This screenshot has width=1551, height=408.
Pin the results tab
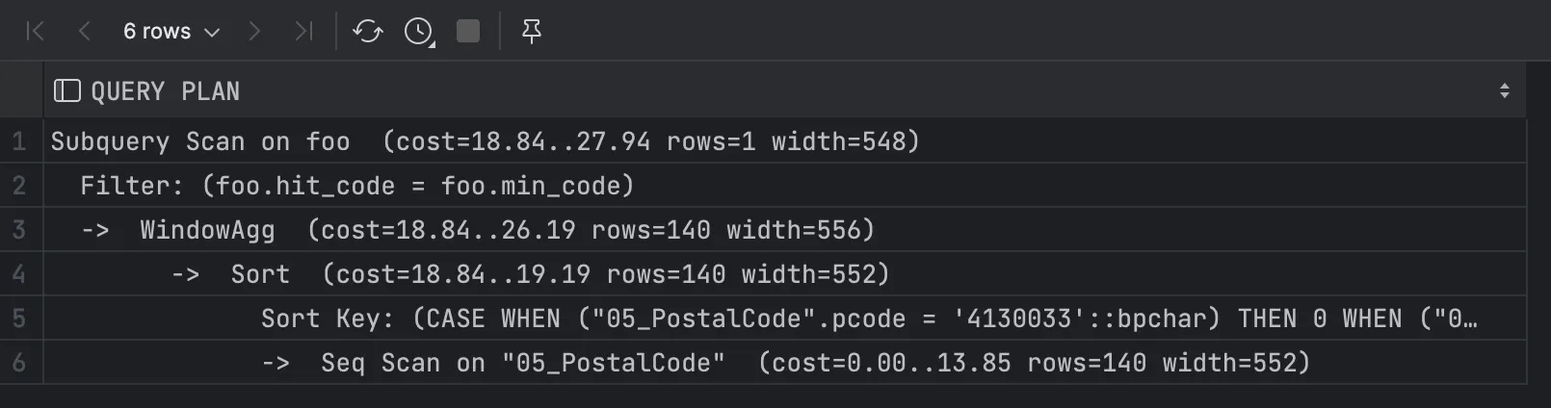pyautogui.click(x=531, y=32)
